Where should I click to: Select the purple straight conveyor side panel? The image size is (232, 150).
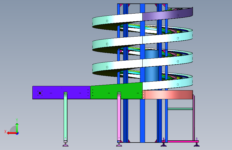point(61,92)
